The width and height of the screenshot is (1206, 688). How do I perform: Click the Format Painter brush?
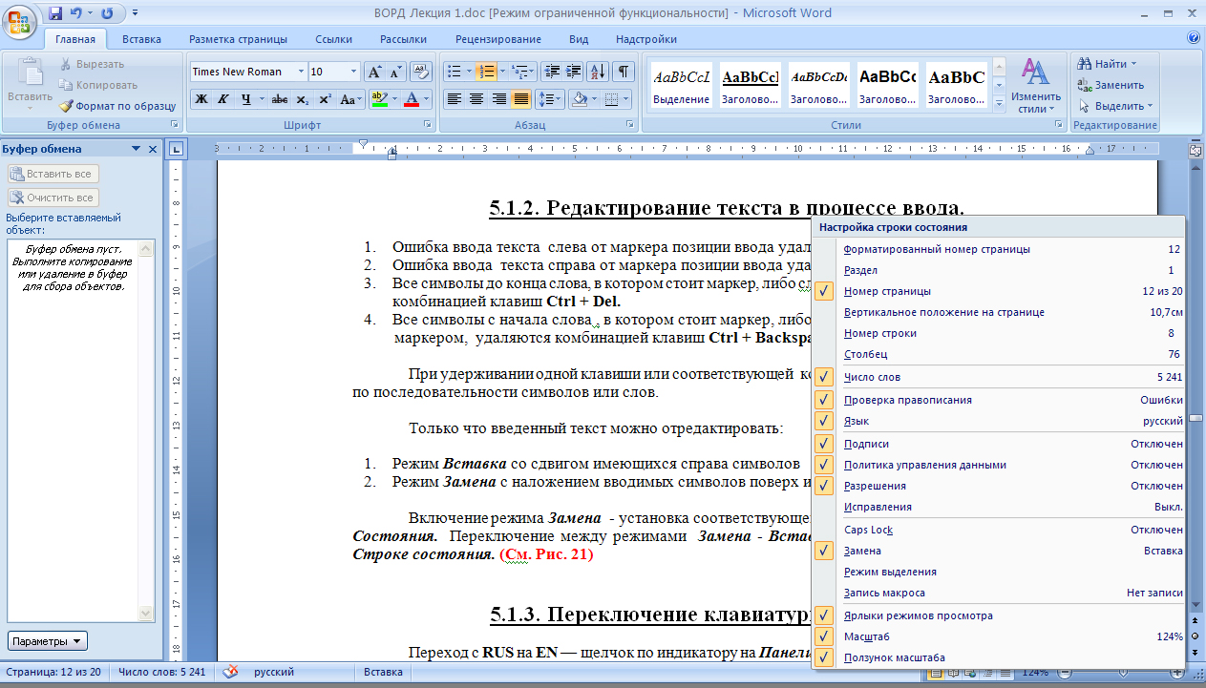pyautogui.click(x=118, y=106)
